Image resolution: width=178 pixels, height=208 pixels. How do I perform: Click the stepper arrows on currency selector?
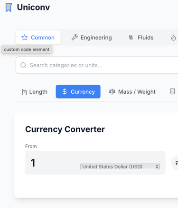tap(157, 167)
